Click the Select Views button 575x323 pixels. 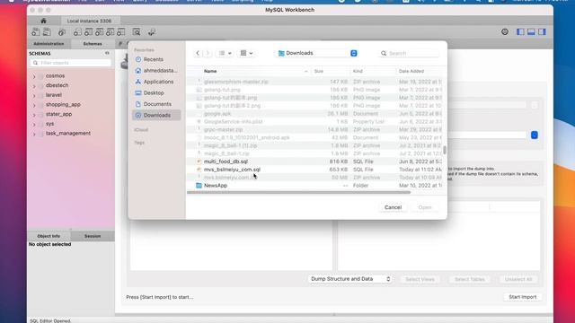click(x=420, y=279)
